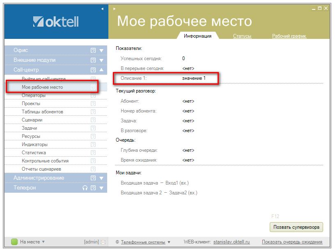Open the Рабочий график tab
This screenshot has width=335, height=250.
point(289,36)
